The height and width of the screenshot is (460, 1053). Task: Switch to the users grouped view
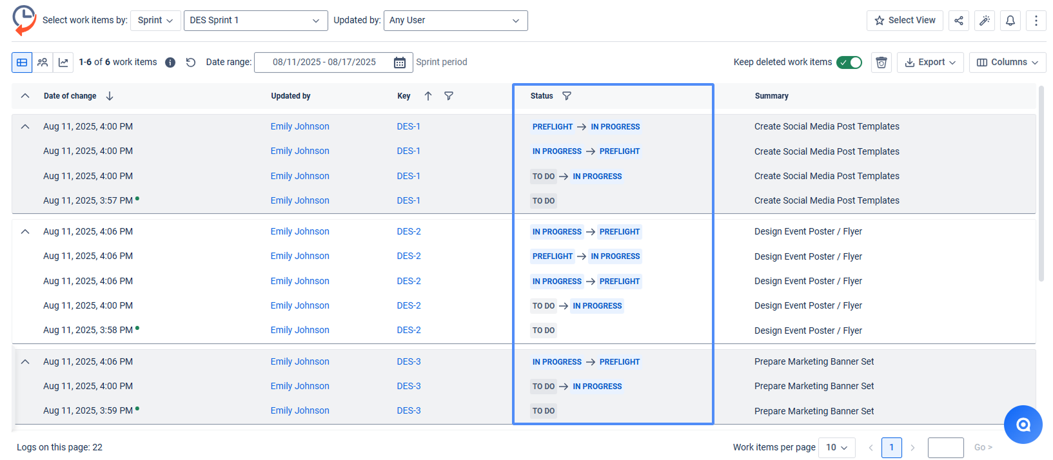(43, 62)
